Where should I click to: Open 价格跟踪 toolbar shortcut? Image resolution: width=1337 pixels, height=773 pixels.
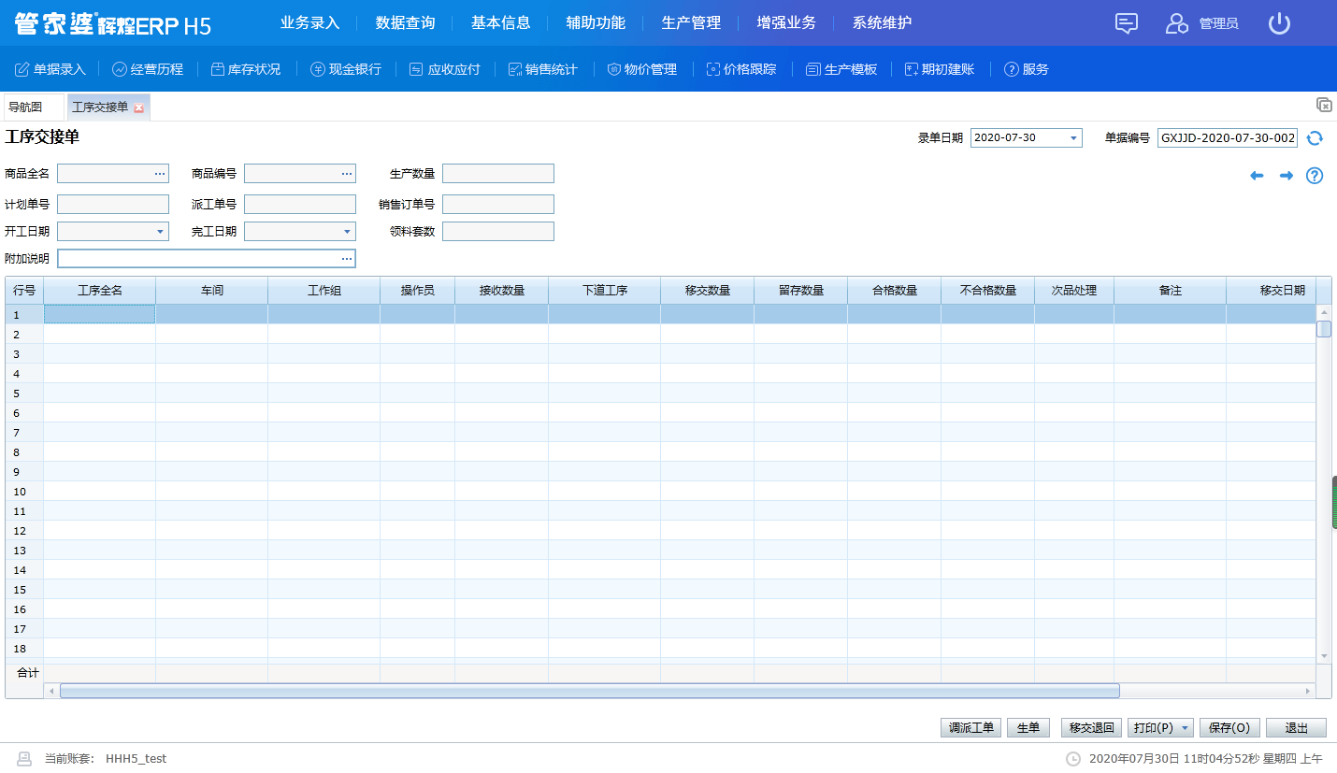coord(741,69)
